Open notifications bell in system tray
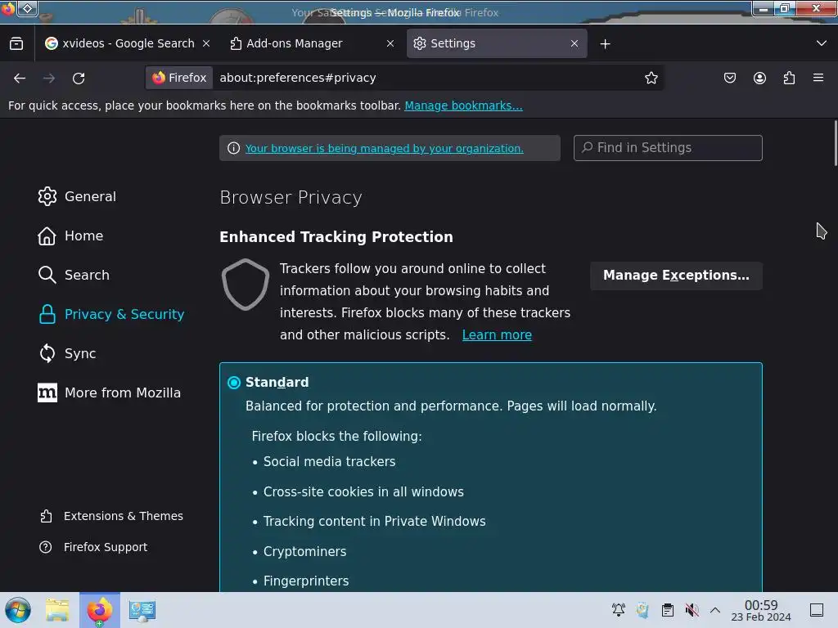This screenshot has width=838, height=628. click(619, 610)
